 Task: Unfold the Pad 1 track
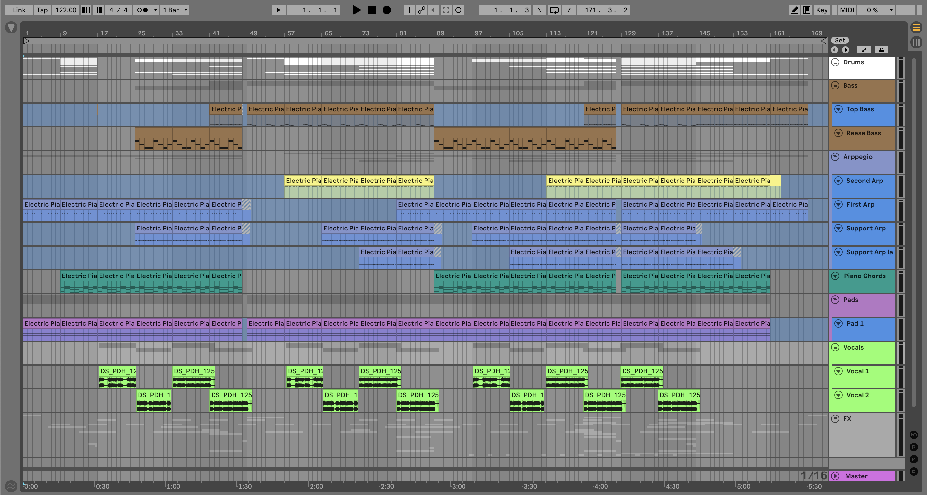838,323
